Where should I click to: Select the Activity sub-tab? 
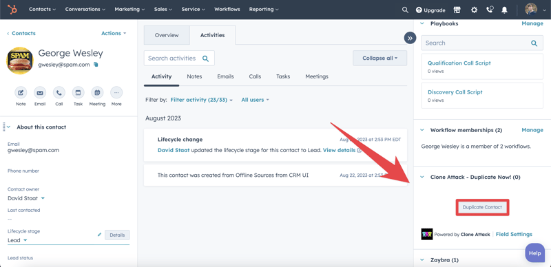click(161, 76)
